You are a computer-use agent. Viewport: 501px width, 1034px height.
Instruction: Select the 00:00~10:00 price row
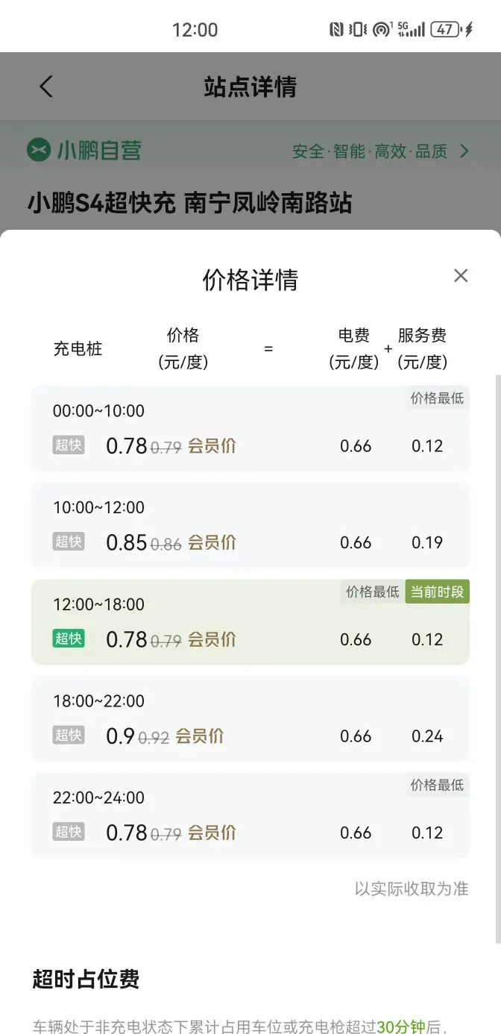250,429
